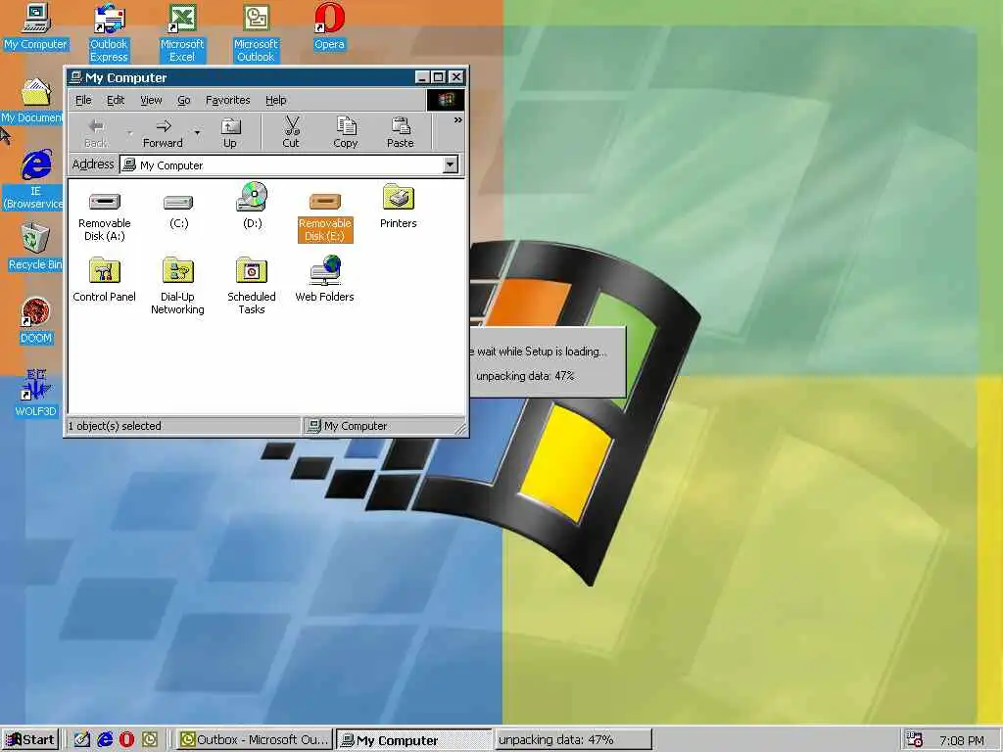This screenshot has height=752, width=1003.
Task: Switch to Outbox - Microsoft Outlook taskbar button
Action: (x=255, y=740)
